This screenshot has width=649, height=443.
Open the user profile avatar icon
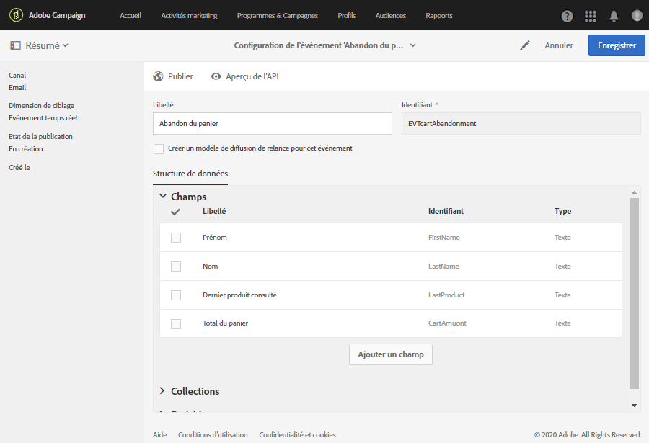637,16
